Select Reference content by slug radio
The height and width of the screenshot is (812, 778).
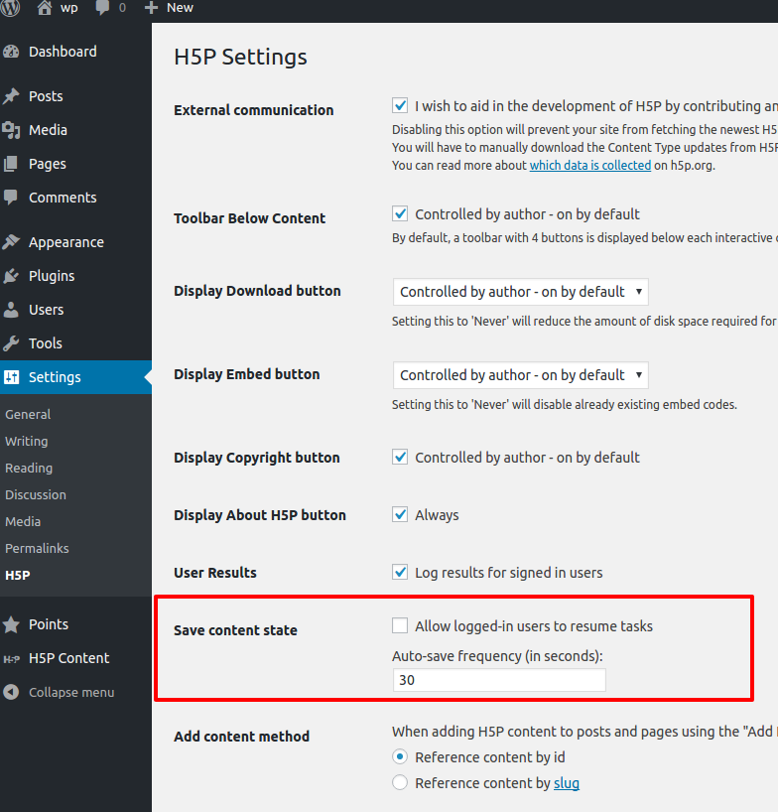pyautogui.click(x=400, y=782)
